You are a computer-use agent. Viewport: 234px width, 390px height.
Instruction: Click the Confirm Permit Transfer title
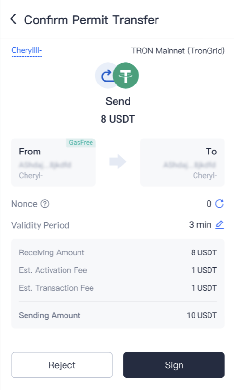pyautogui.click(x=91, y=20)
